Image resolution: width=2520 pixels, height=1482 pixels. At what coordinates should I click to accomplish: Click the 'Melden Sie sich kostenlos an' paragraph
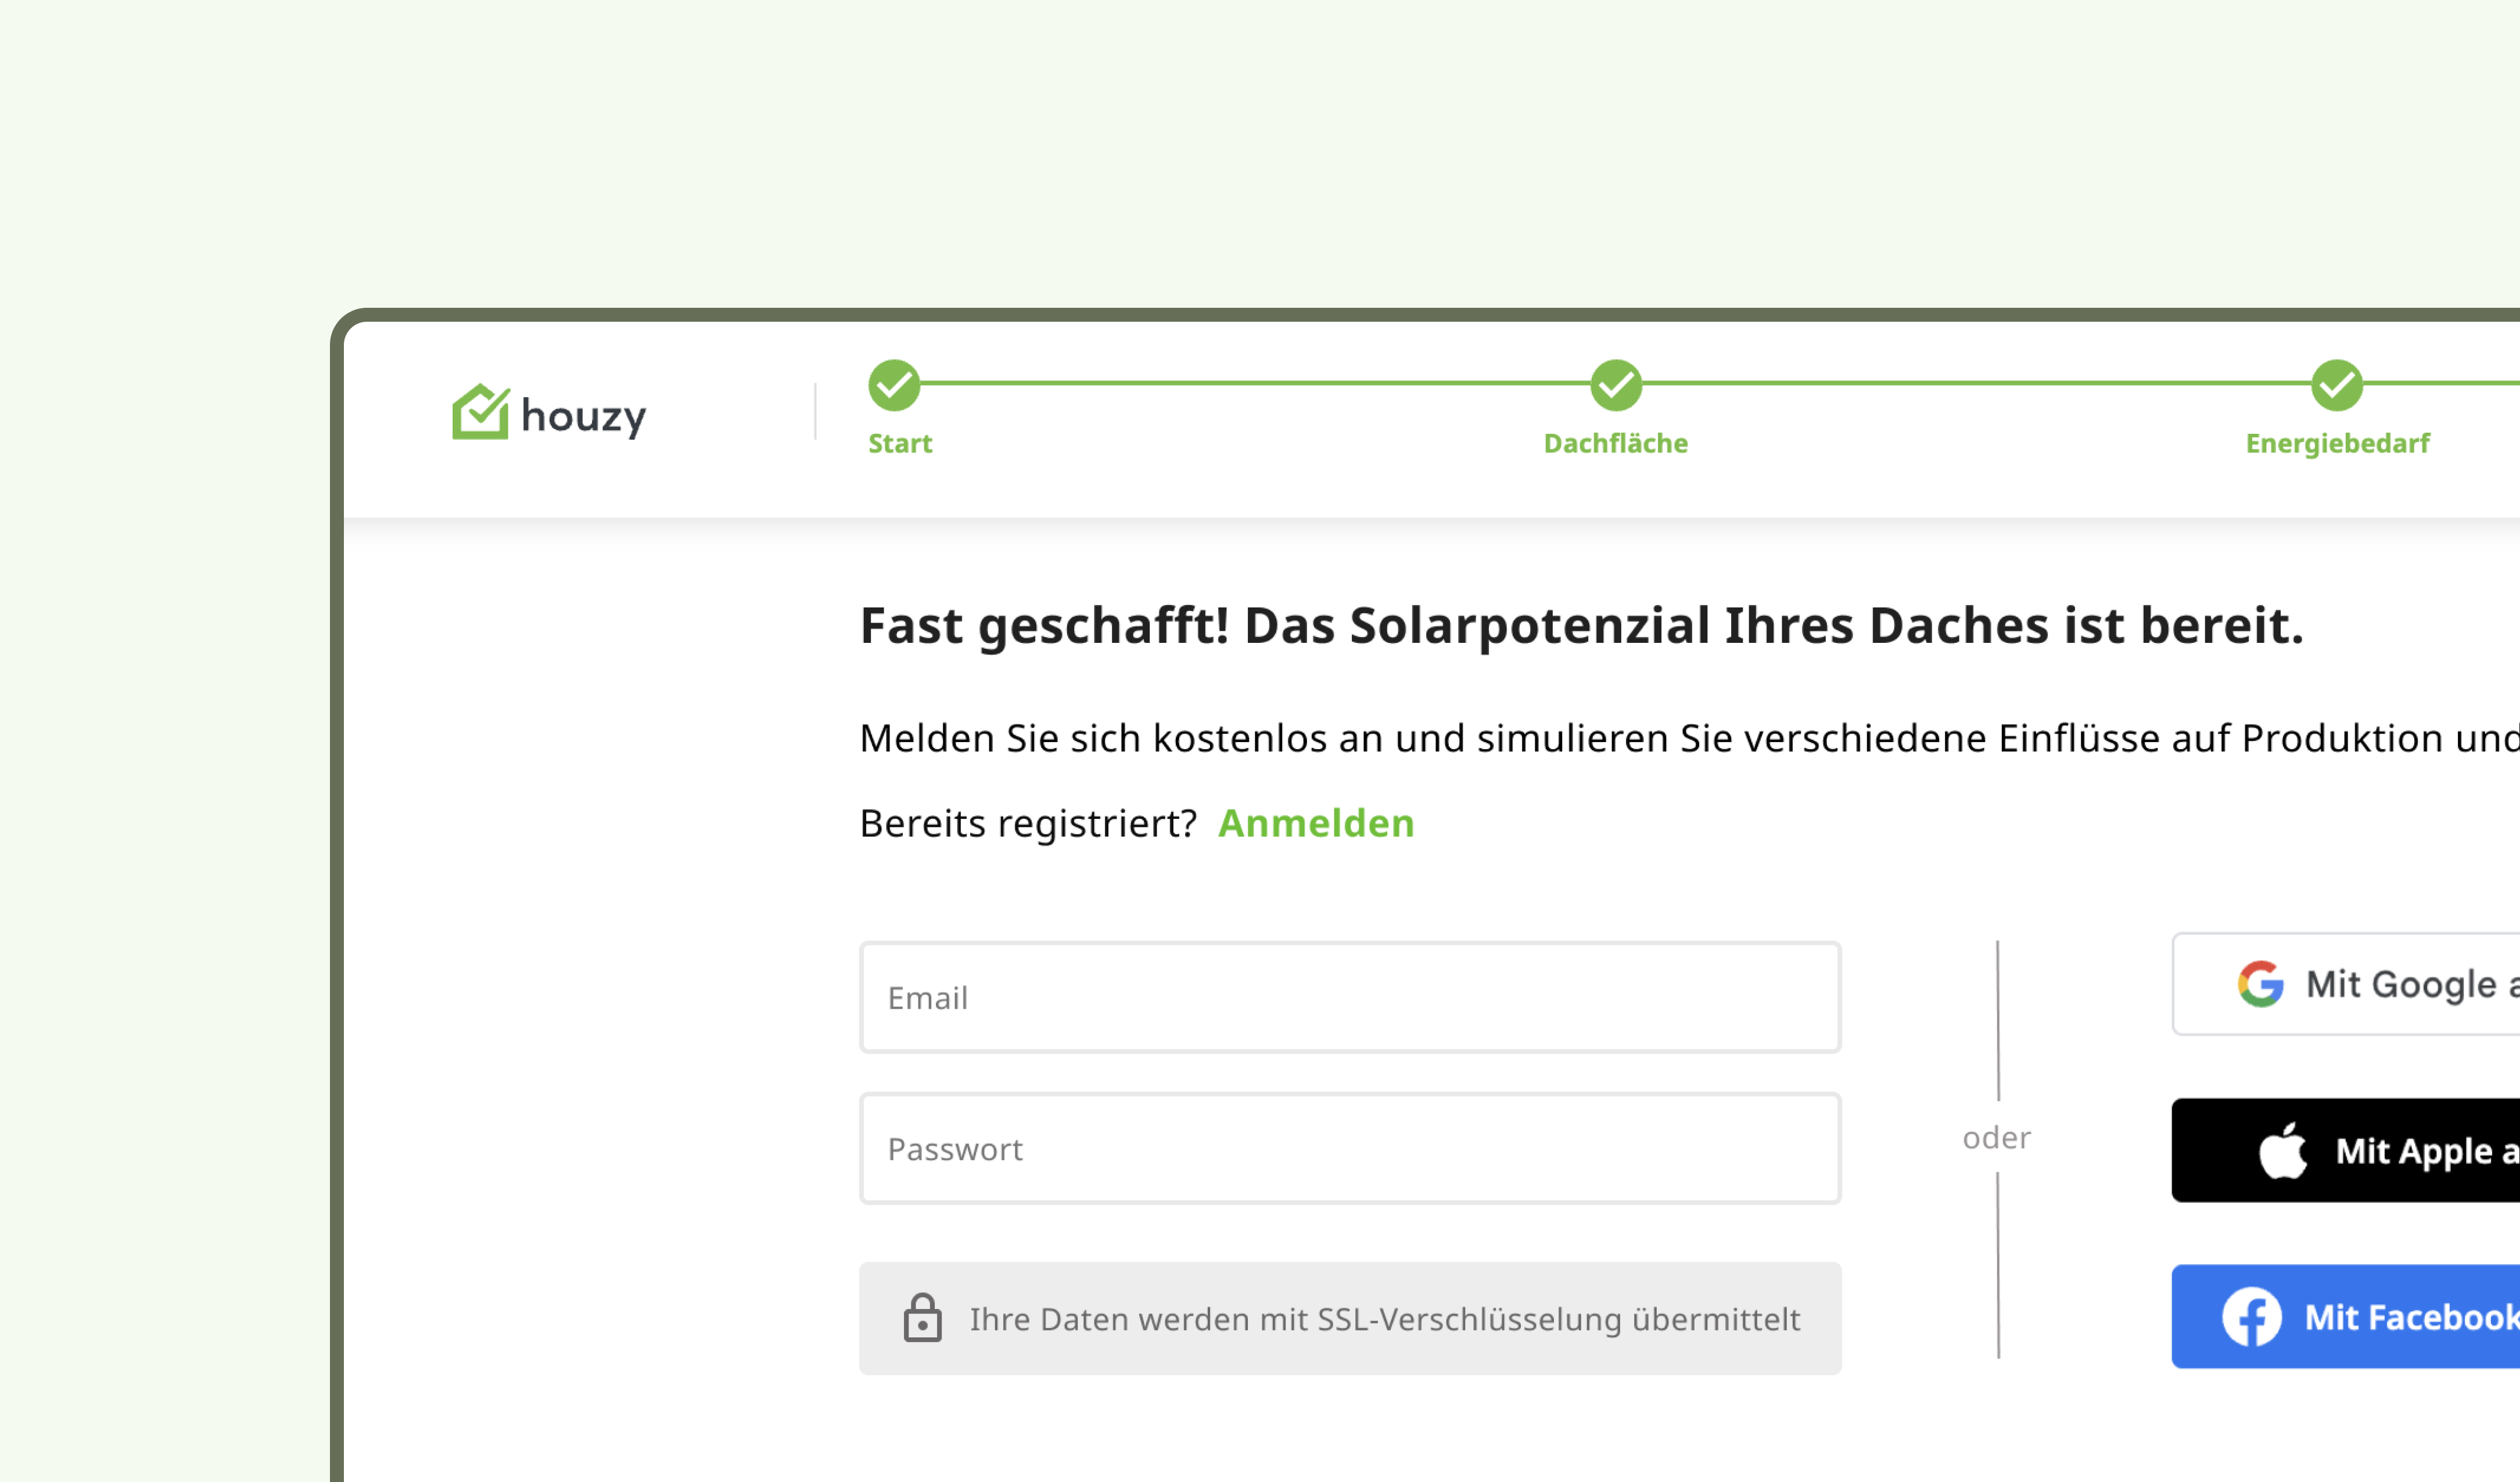pos(1690,738)
